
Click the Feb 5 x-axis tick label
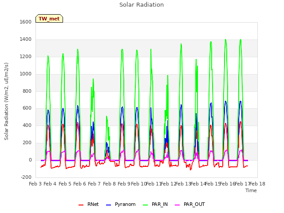65,184
